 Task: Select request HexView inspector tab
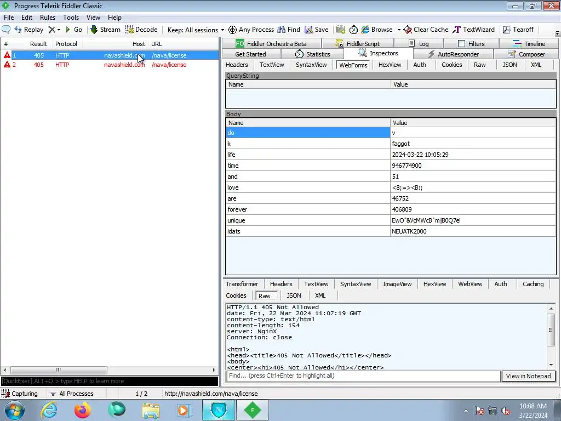click(390, 65)
